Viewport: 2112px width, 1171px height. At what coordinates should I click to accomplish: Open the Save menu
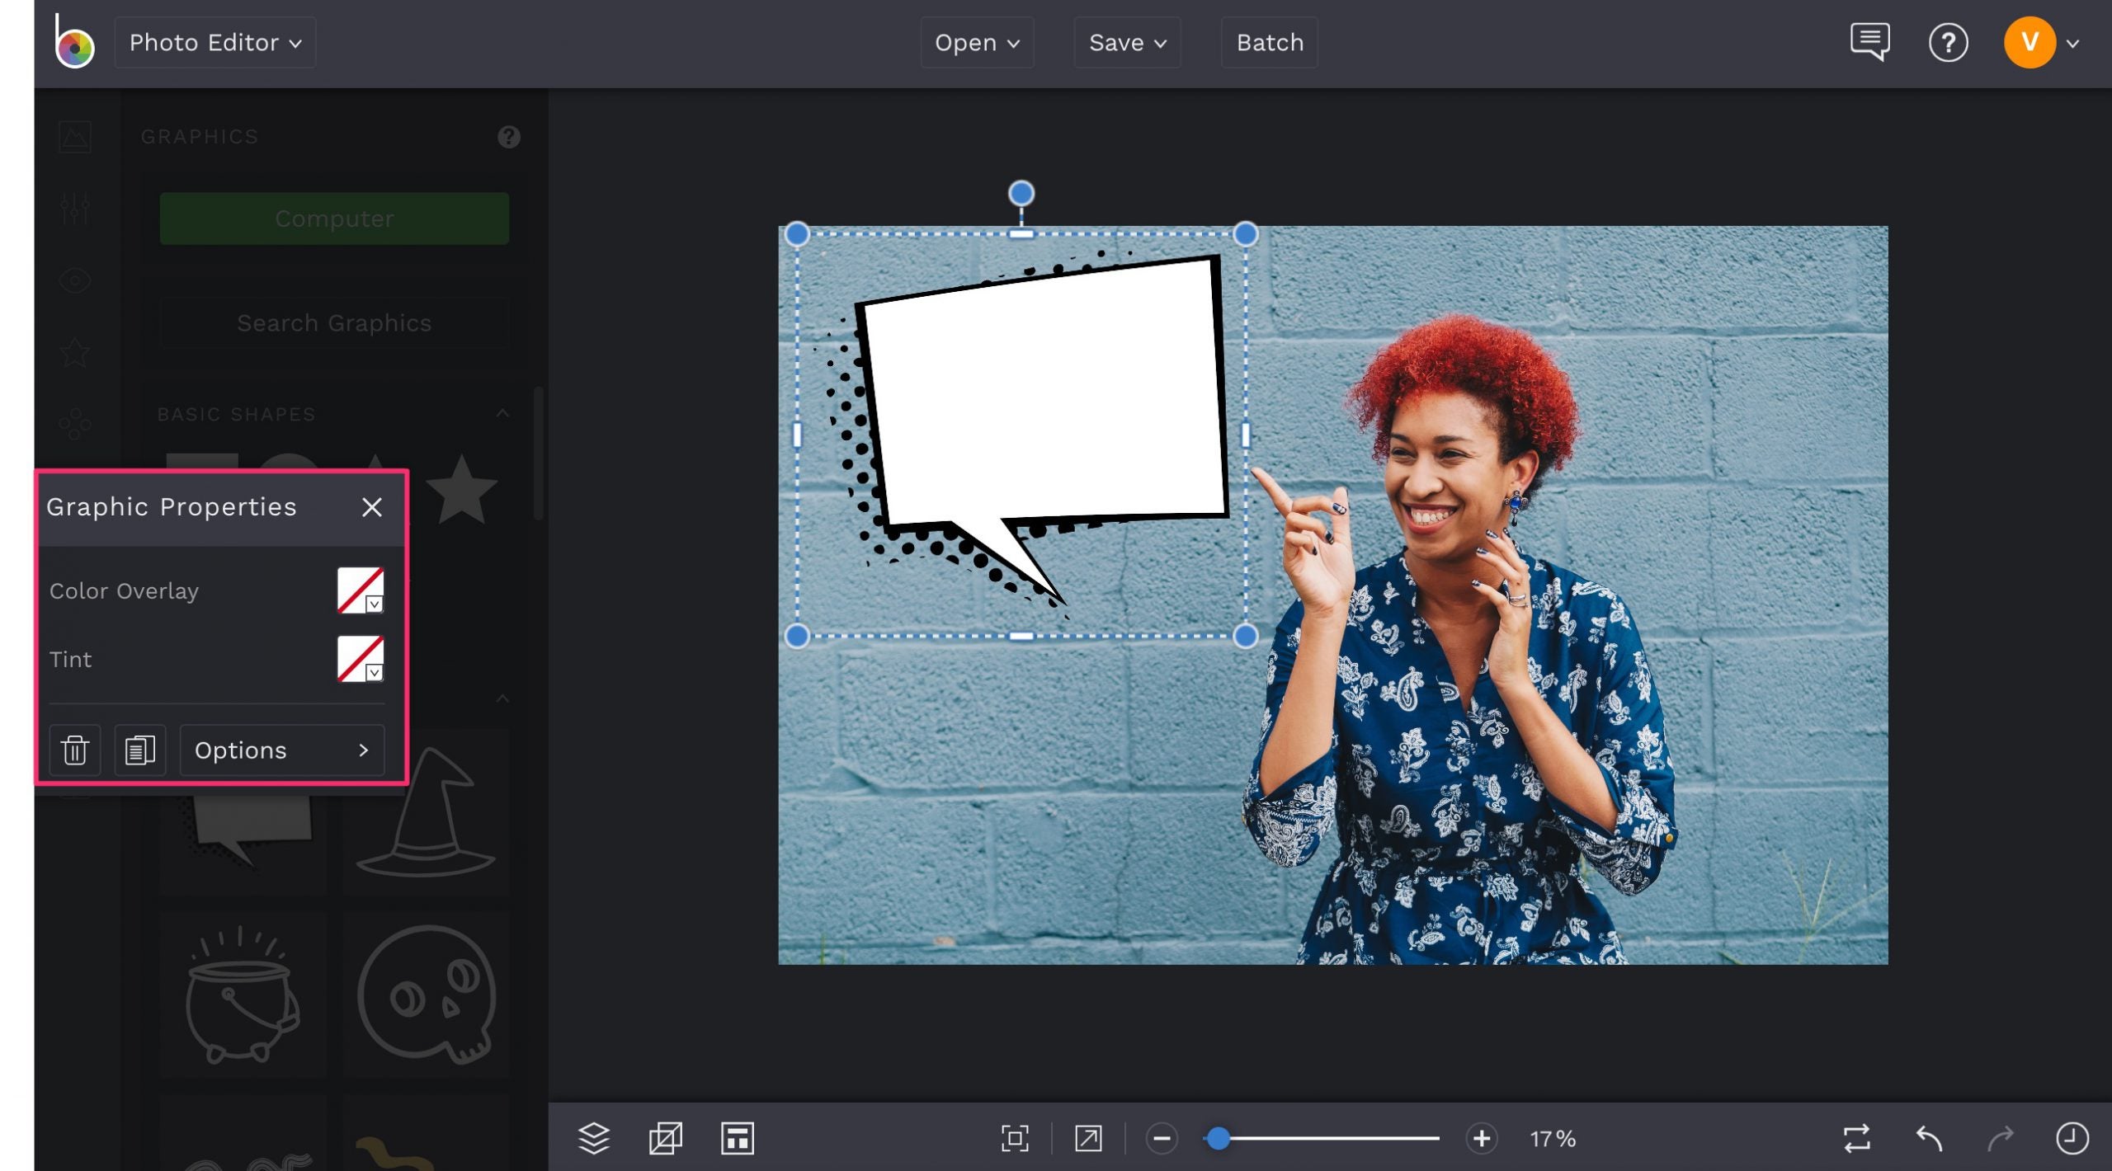point(1127,43)
